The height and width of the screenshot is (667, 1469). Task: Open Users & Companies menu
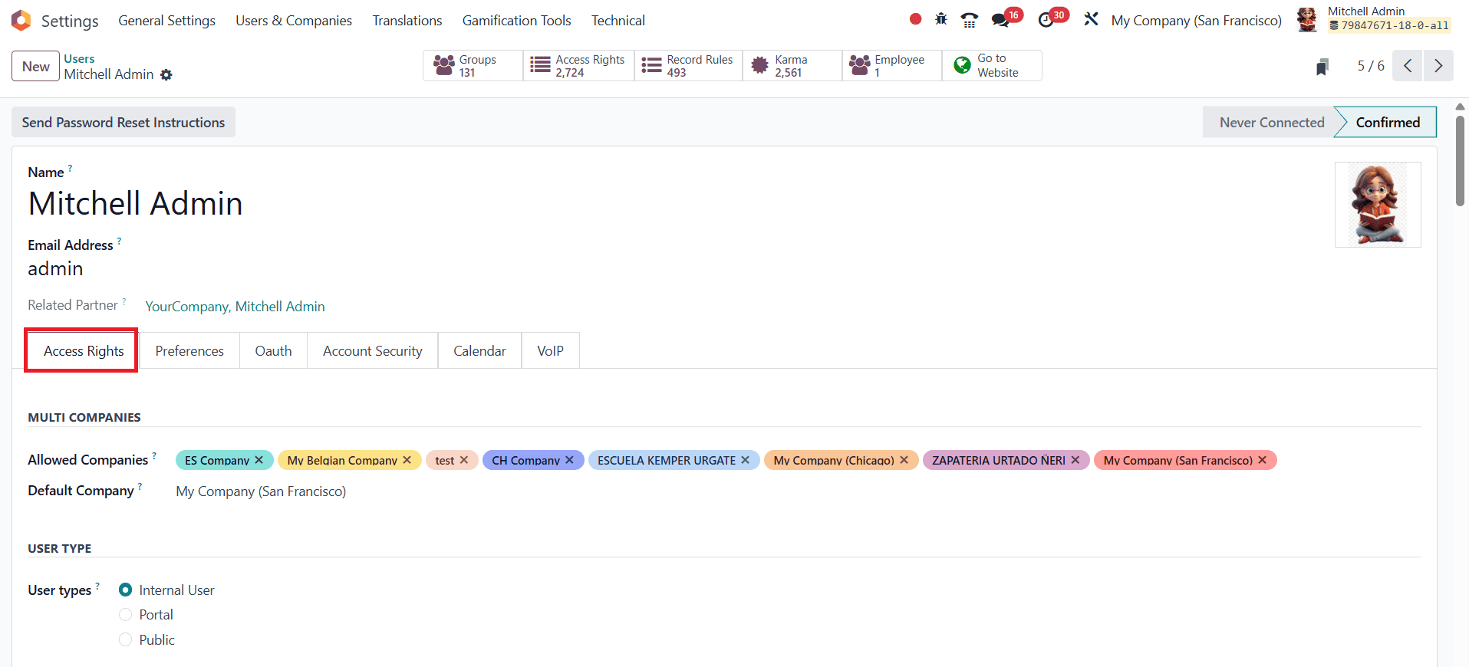(x=294, y=21)
